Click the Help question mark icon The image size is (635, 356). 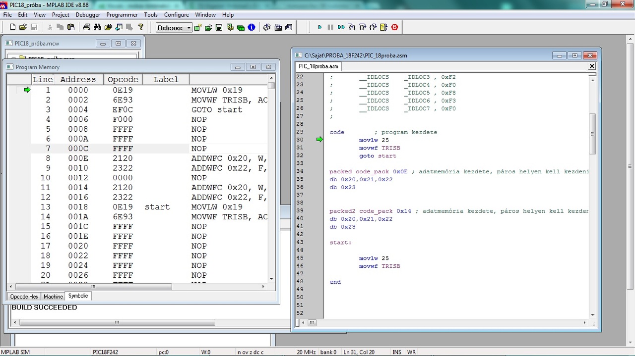coord(141,27)
